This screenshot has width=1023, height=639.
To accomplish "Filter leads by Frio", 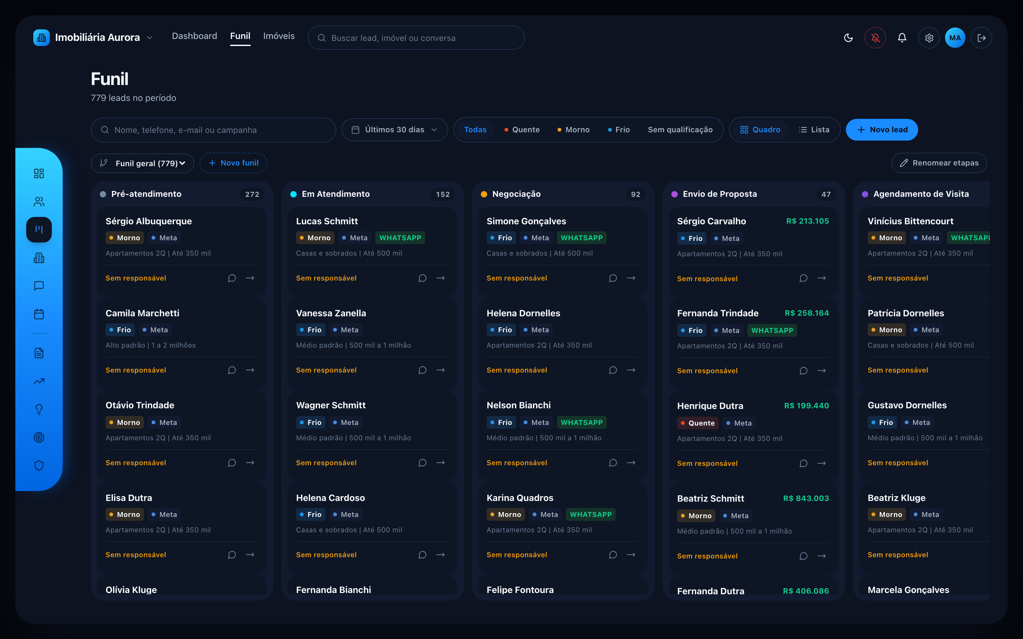I will click(619, 130).
